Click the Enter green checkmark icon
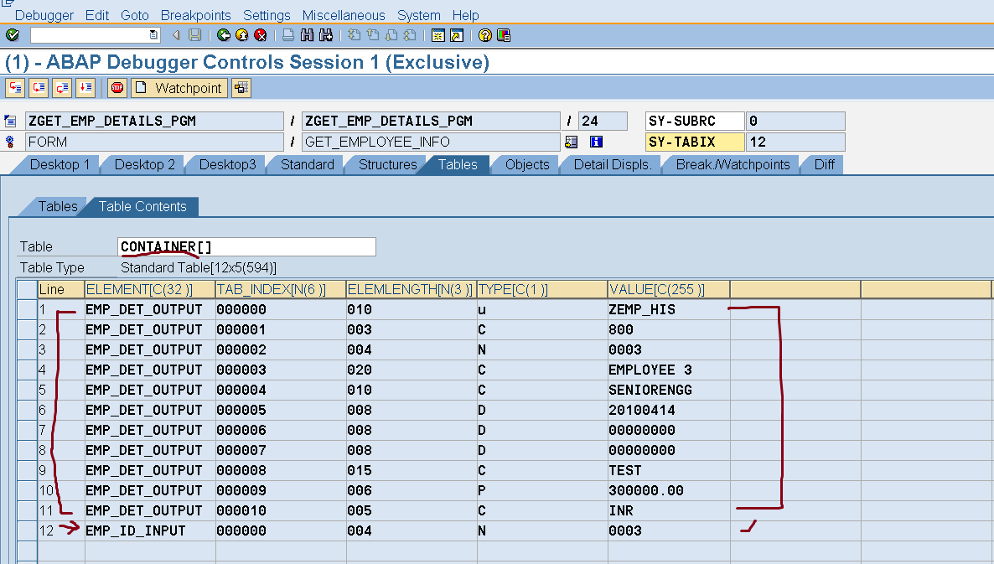Viewport: 994px width, 564px height. (x=13, y=35)
